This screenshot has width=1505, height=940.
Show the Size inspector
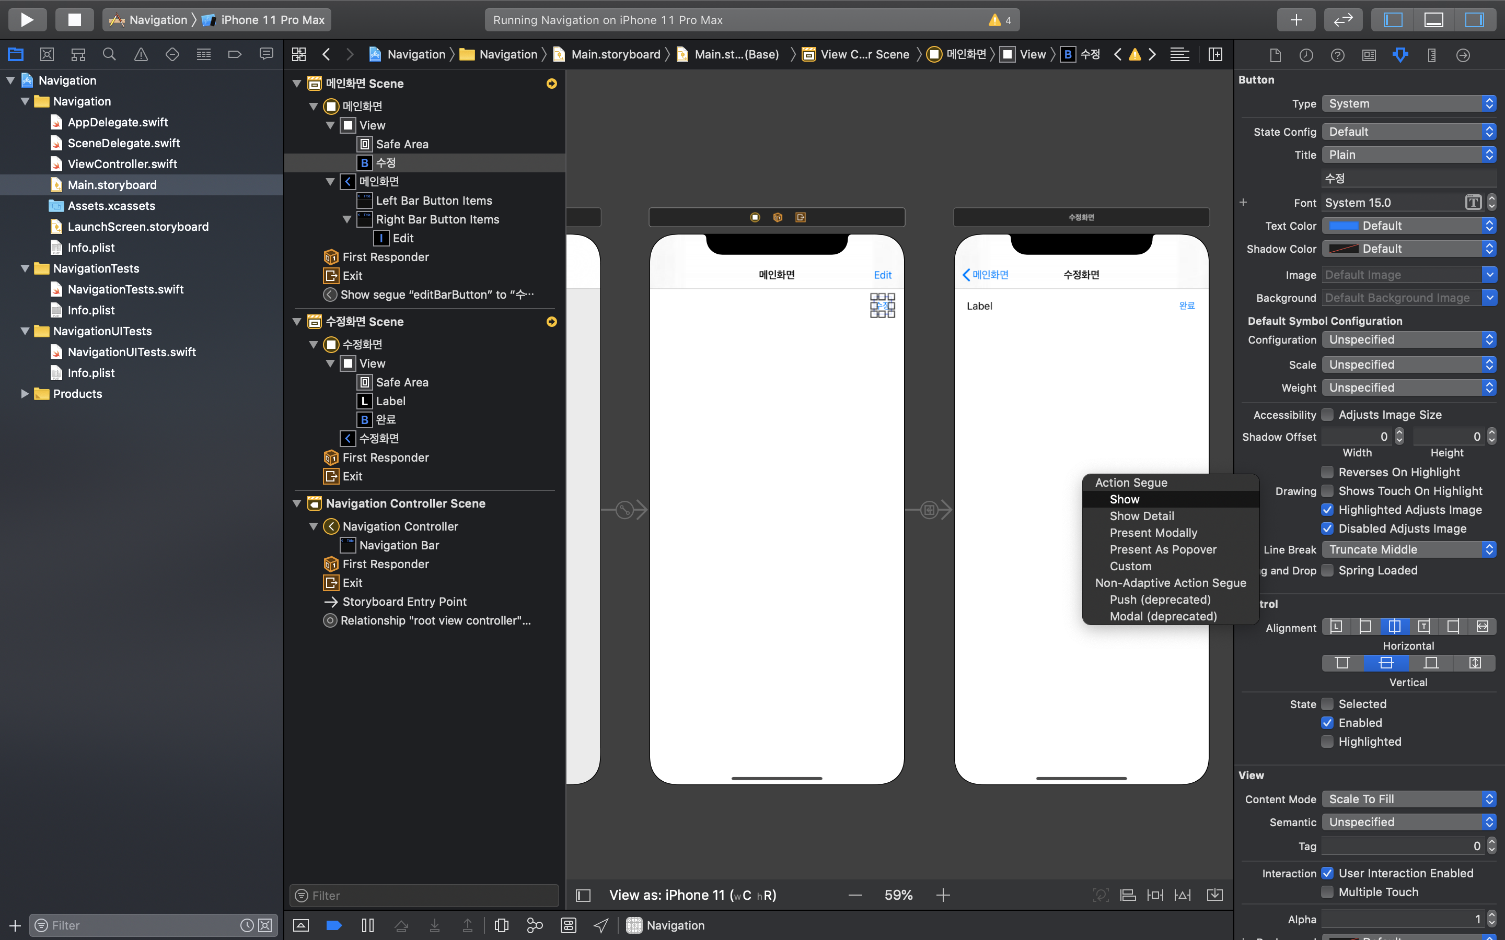1432,55
